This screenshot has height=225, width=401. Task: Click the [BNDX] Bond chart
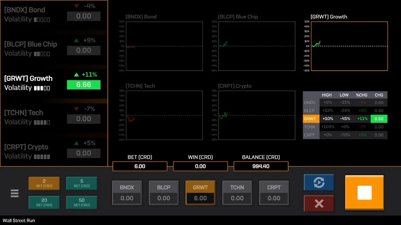pyautogui.click(x=164, y=46)
